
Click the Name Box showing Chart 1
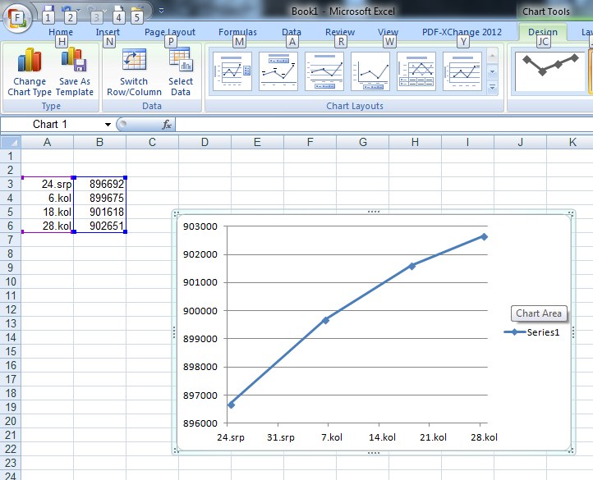(x=50, y=125)
